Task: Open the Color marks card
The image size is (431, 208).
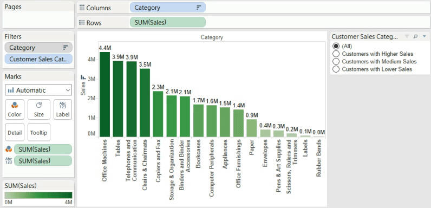Action: point(15,109)
